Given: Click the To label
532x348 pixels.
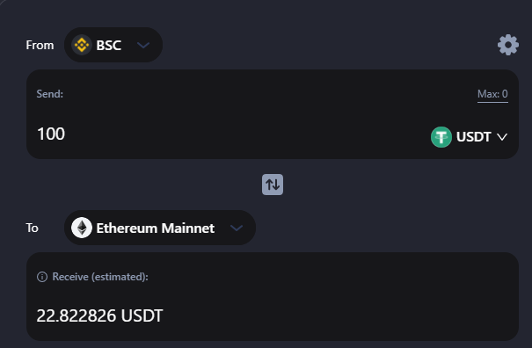Looking at the screenshot, I should tap(33, 228).
